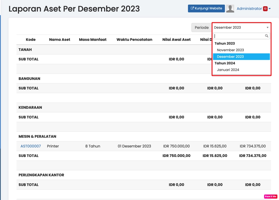The image size is (279, 200).
Task: Click the search magnifier inside the dropdown panel
Action: click(267, 36)
